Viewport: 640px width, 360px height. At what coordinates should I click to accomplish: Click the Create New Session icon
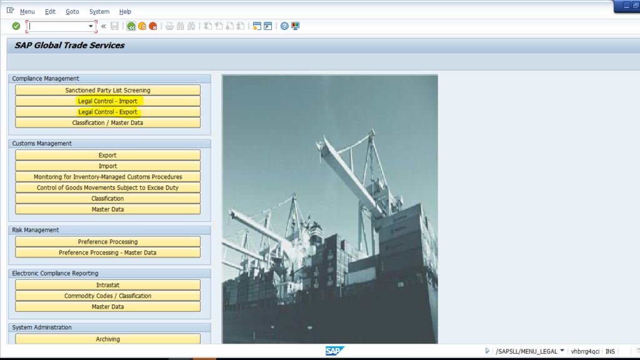click(x=257, y=26)
